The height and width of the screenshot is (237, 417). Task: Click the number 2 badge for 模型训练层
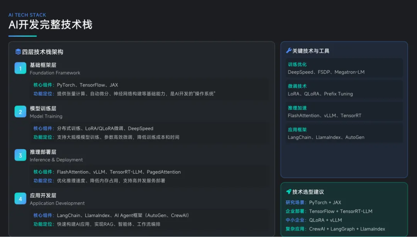(x=20, y=112)
